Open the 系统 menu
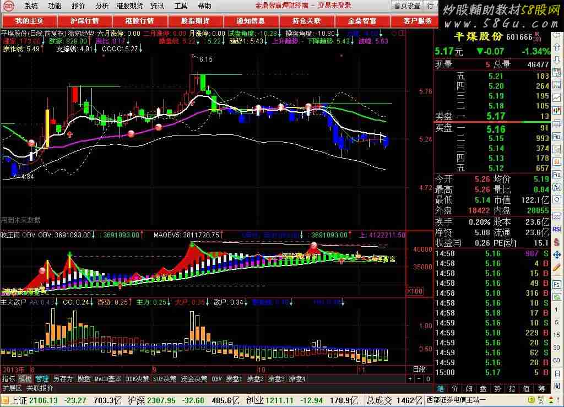 [31, 6]
